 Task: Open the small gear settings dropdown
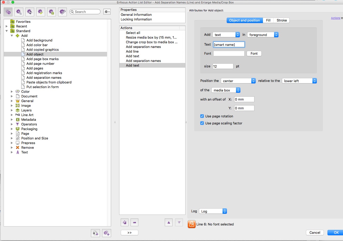tap(107, 12)
